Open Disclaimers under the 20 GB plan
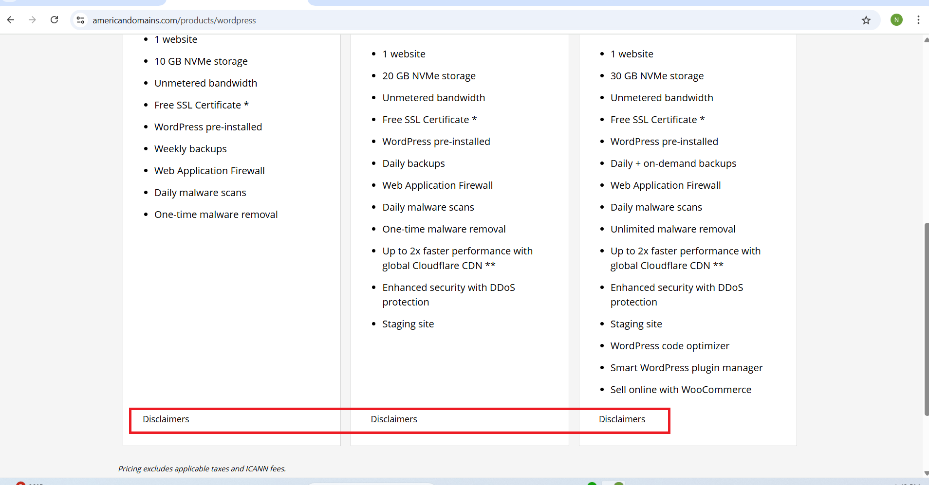929x485 pixels. tap(393, 419)
